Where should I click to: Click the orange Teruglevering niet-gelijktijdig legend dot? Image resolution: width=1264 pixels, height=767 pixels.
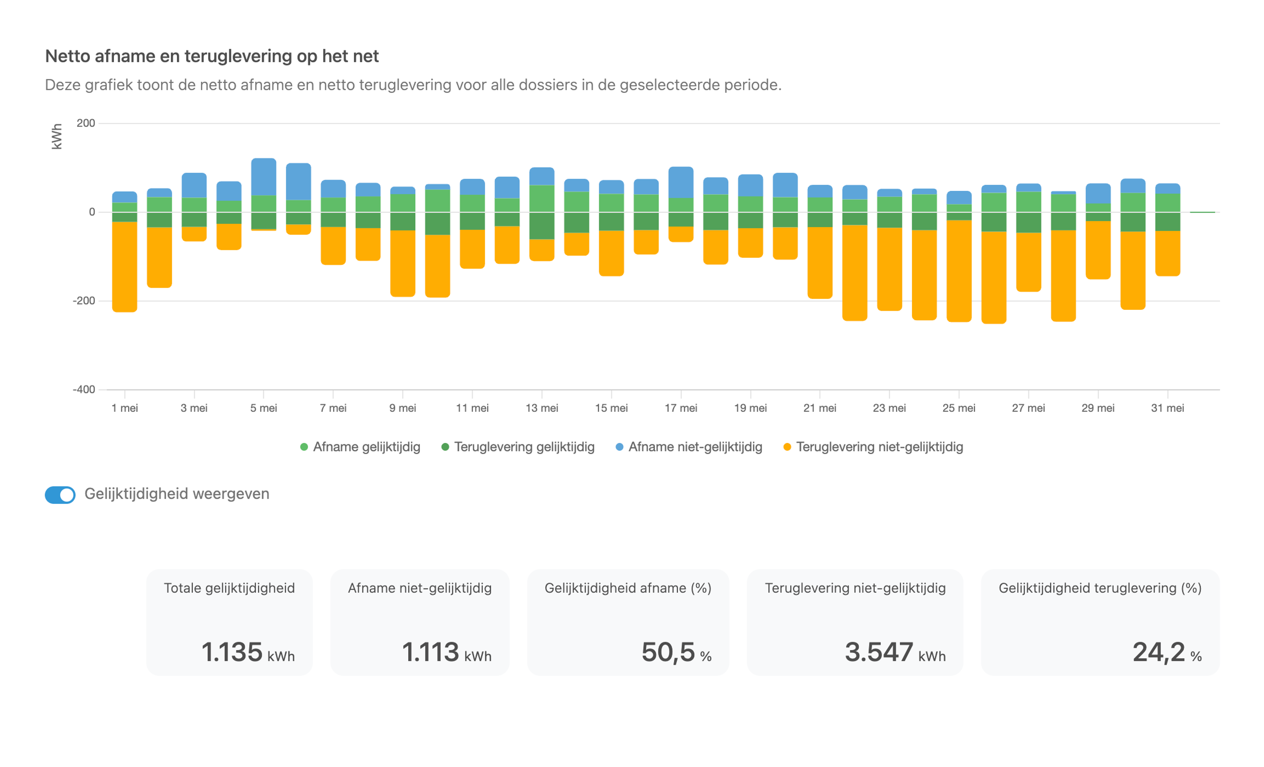(x=787, y=447)
